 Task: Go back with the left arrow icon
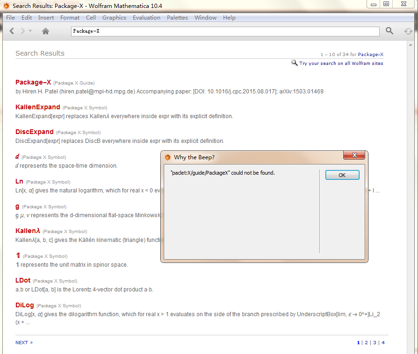[x=12, y=31]
